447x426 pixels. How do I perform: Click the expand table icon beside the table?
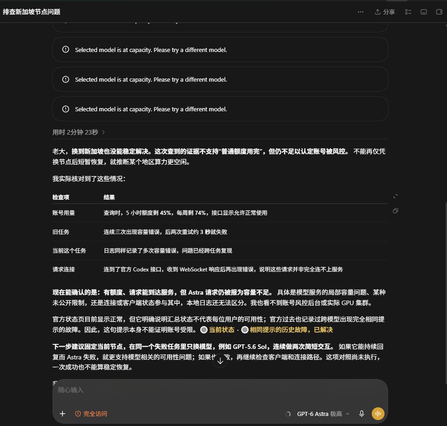coord(395,196)
